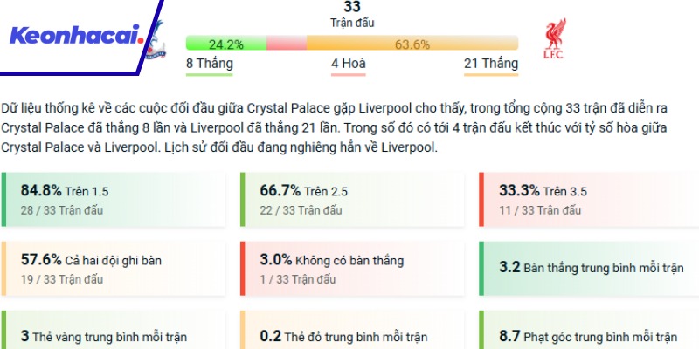The image size is (699, 349).
Task: Select the "8 Thắng" label
Action: click(x=209, y=64)
